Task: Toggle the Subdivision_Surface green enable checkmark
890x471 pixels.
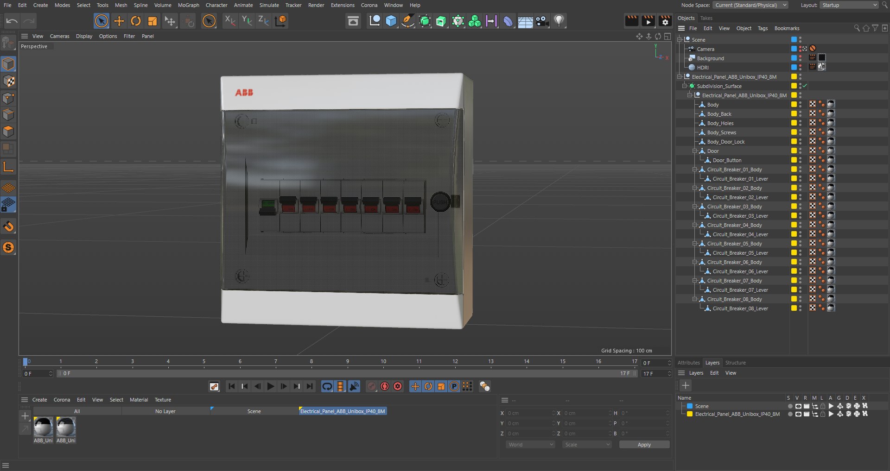Action: point(805,86)
